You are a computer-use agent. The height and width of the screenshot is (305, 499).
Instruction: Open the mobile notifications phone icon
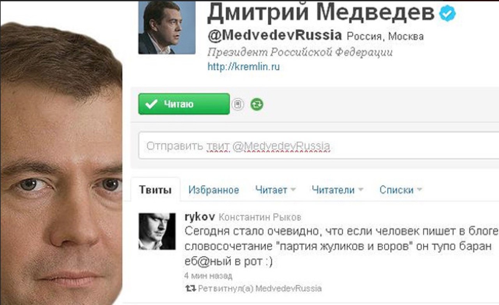238,104
